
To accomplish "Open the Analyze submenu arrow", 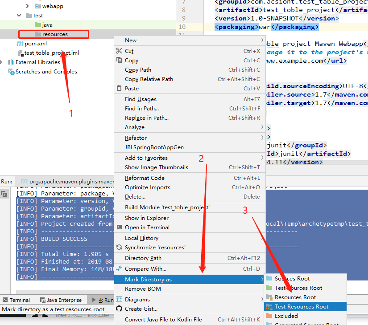I will tap(262, 127).
